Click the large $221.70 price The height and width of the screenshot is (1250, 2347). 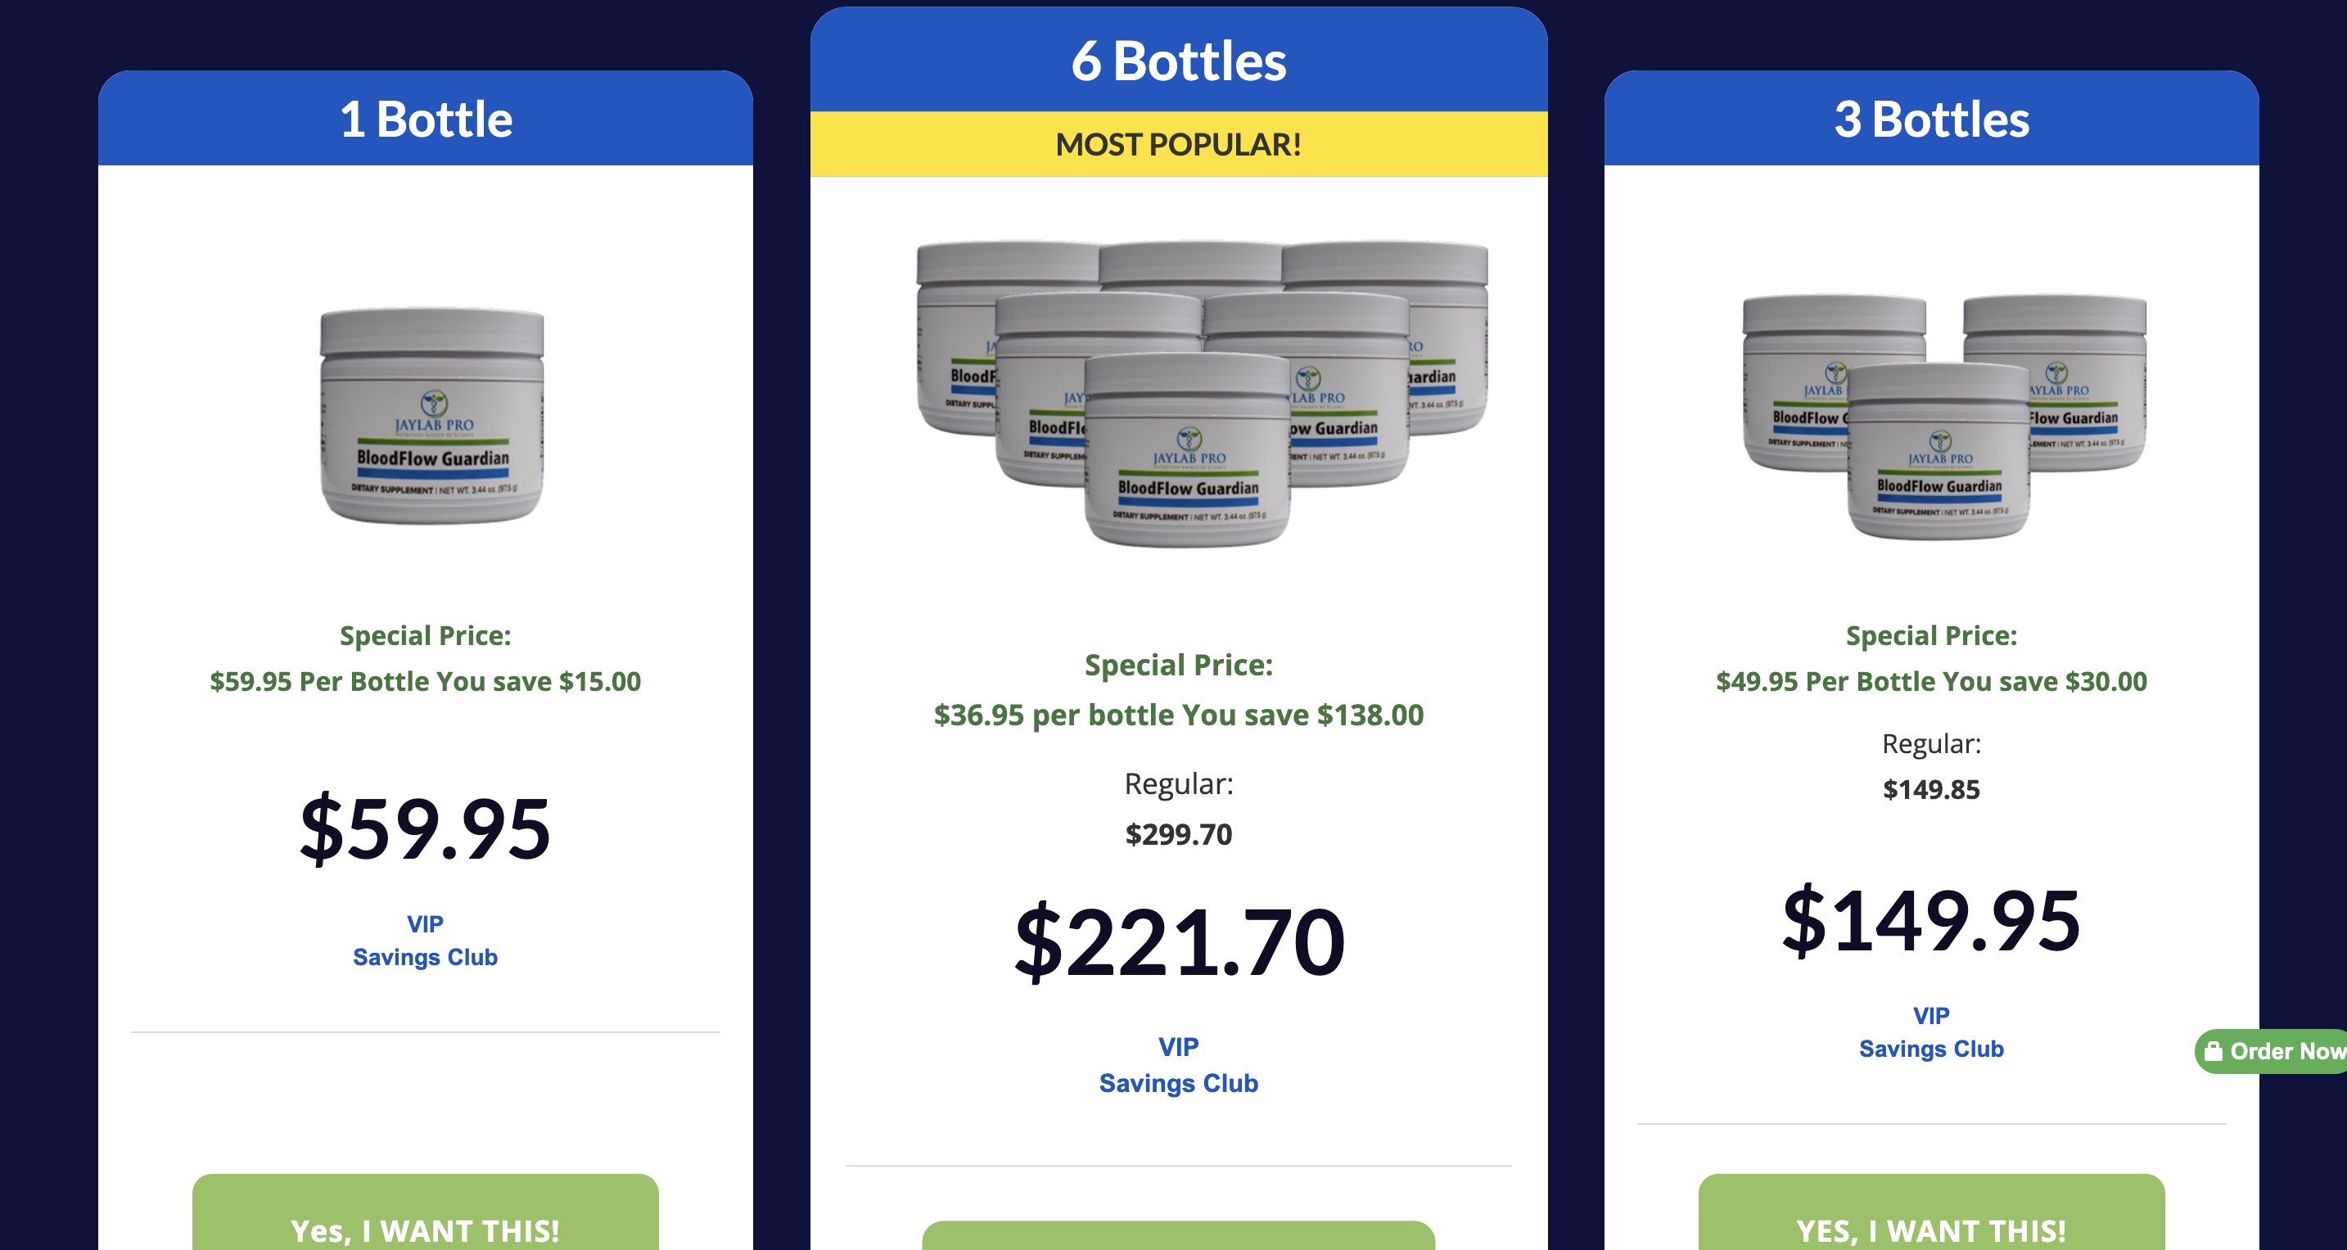(x=1179, y=941)
